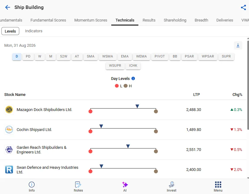Click Cochin Shipyard logo
Screen dimensions: 249x194
[x=9, y=129]
